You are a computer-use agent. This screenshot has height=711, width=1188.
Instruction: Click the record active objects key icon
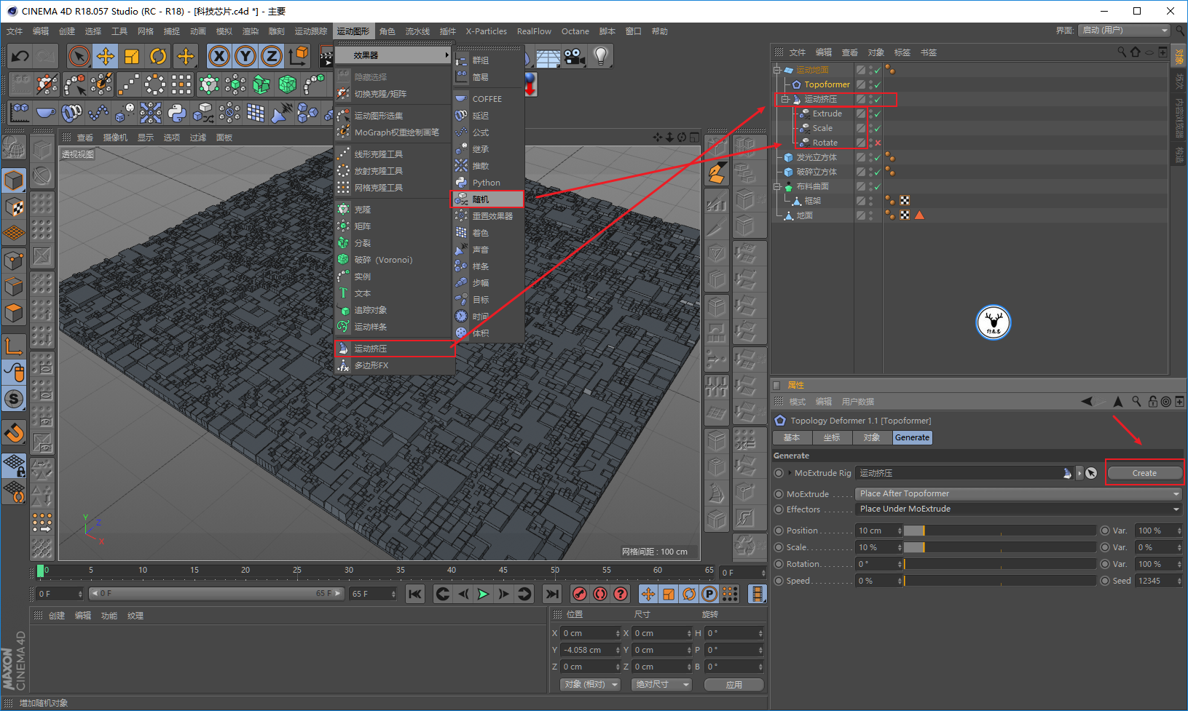click(x=580, y=594)
